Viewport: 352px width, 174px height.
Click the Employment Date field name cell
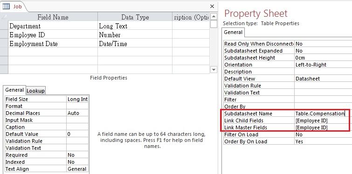(53, 43)
